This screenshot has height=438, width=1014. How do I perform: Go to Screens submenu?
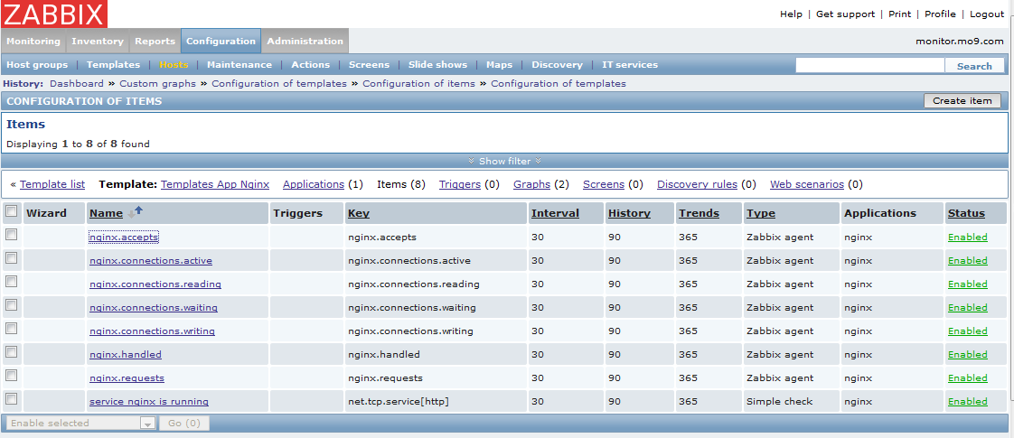coord(370,65)
